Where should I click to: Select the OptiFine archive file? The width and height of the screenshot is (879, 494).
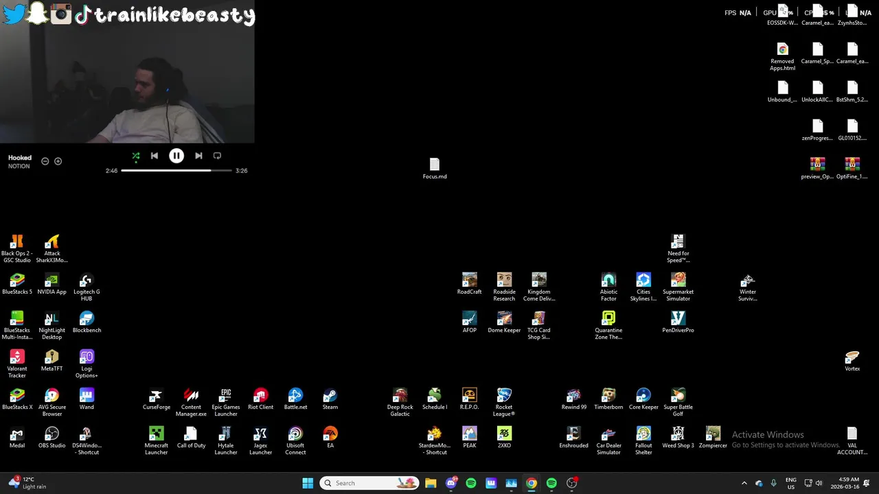point(852,168)
